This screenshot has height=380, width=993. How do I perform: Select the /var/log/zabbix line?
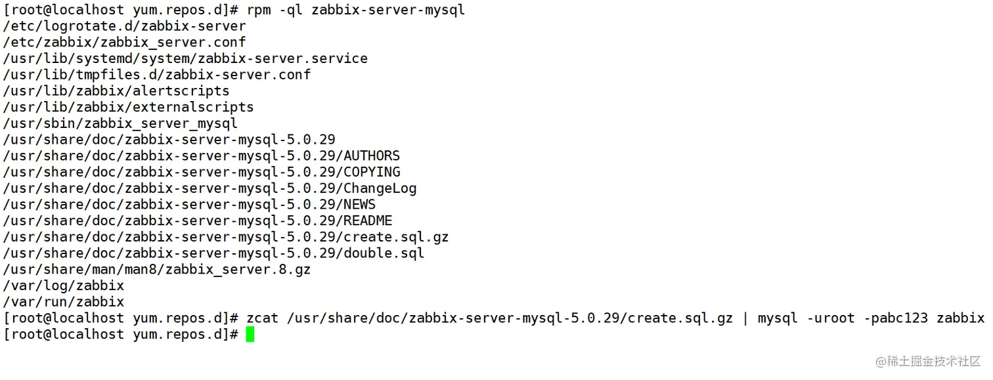(x=64, y=286)
